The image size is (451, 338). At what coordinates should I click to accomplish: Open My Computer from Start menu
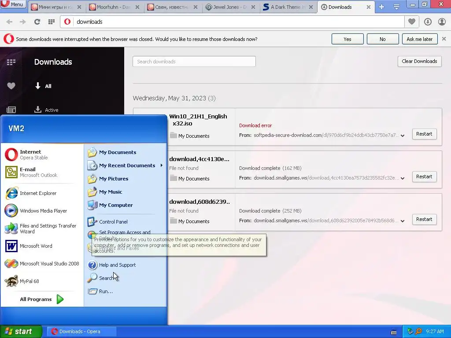pos(126,205)
